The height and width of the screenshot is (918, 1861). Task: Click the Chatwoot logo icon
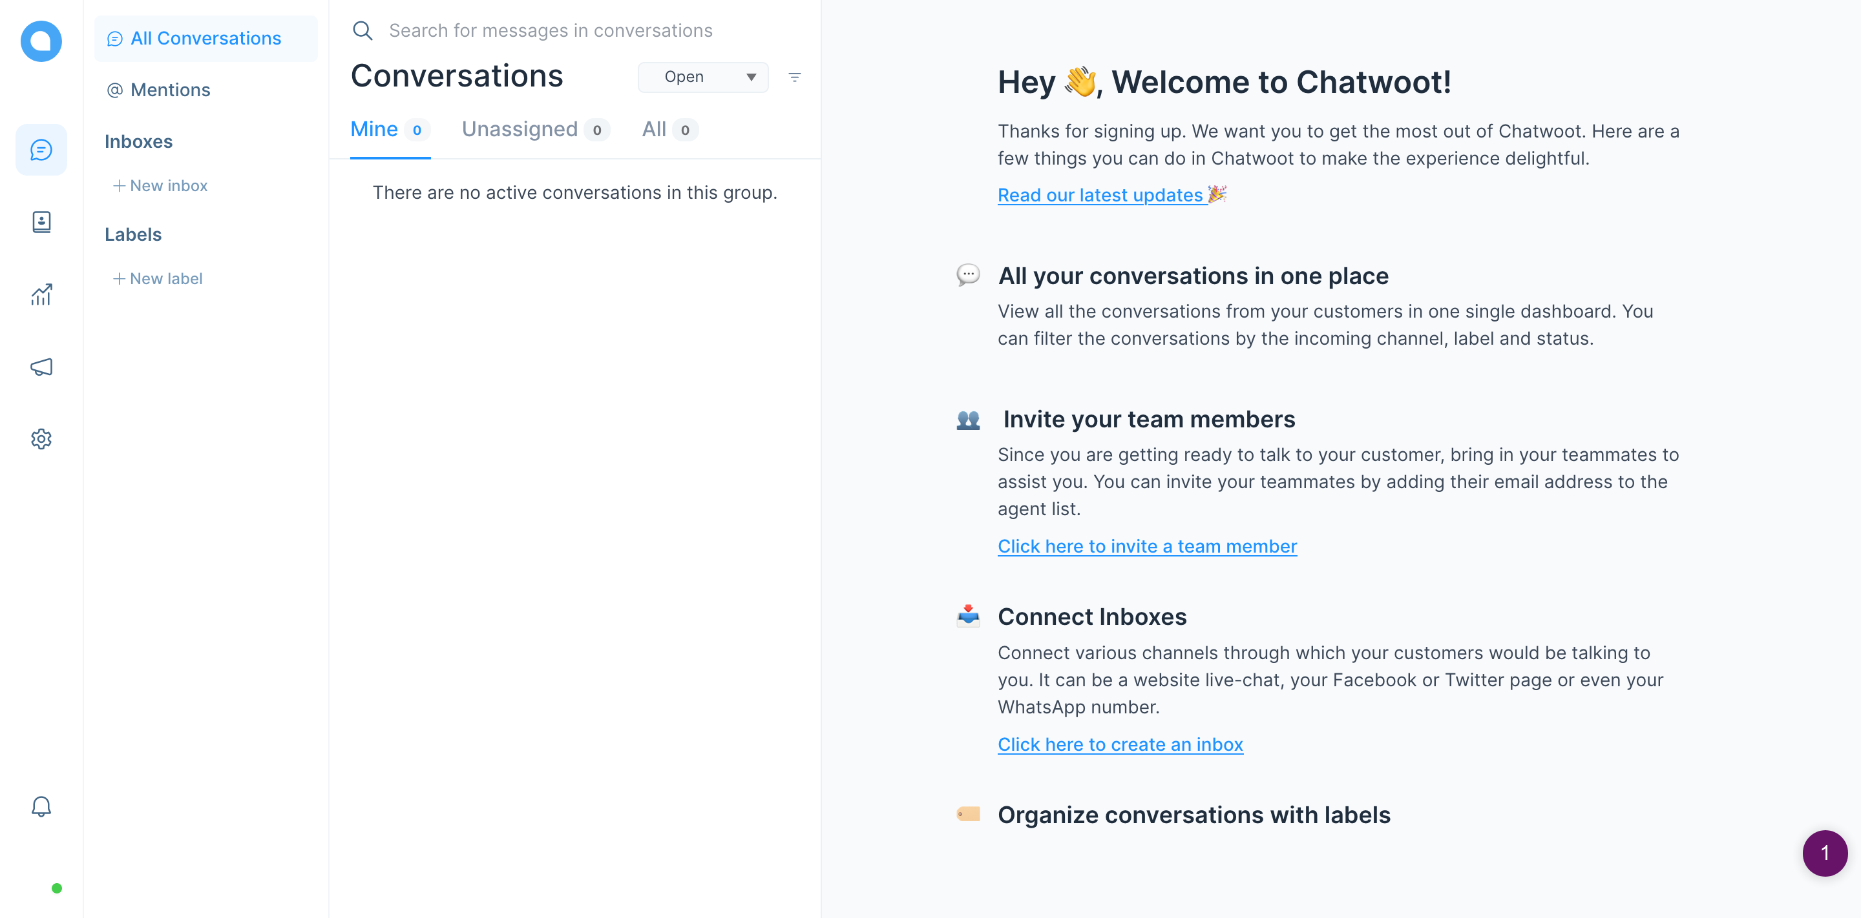(41, 41)
